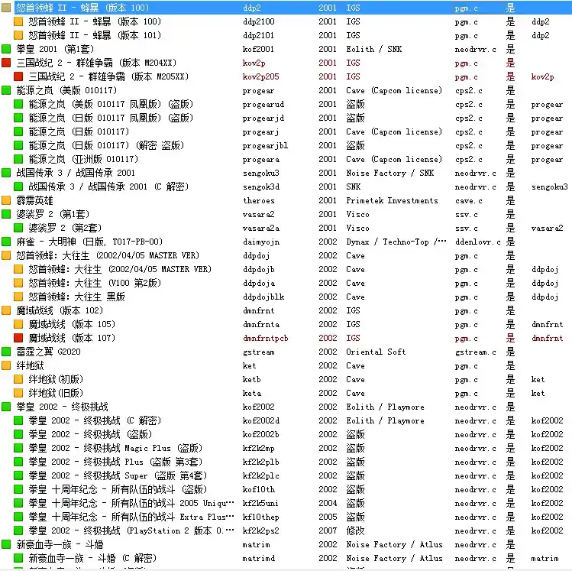Click the green icon for the kf2k2ps2 row
572x571 pixels.
(18, 530)
